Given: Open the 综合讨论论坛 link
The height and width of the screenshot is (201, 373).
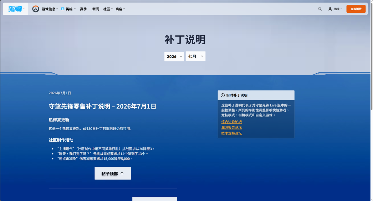Looking at the screenshot, I should click(232, 122).
